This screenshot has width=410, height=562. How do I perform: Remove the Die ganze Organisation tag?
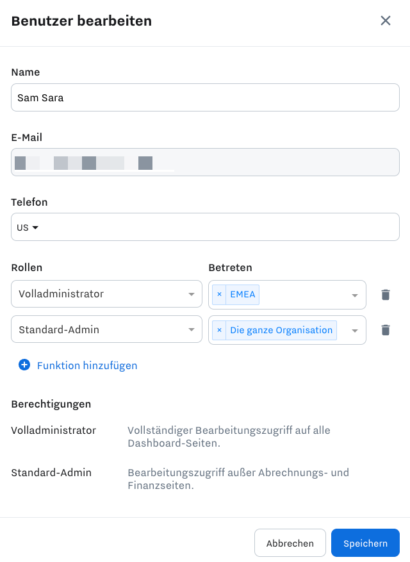coord(219,330)
